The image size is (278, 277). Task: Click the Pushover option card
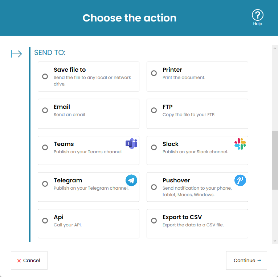(197, 187)
